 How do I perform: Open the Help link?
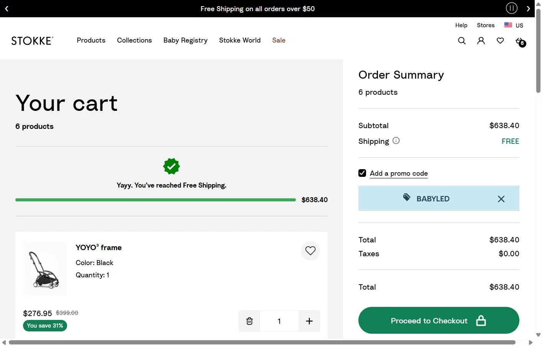tap(461, 25)
